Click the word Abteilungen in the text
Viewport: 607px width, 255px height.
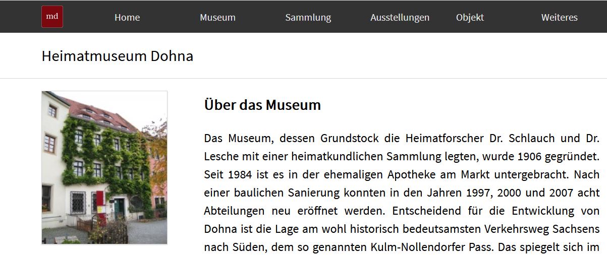pyautogui.click(x=234, y=211)
